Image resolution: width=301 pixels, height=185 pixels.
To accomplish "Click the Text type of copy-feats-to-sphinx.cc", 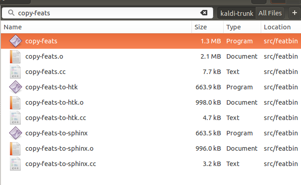I will [x=233, y=164].
